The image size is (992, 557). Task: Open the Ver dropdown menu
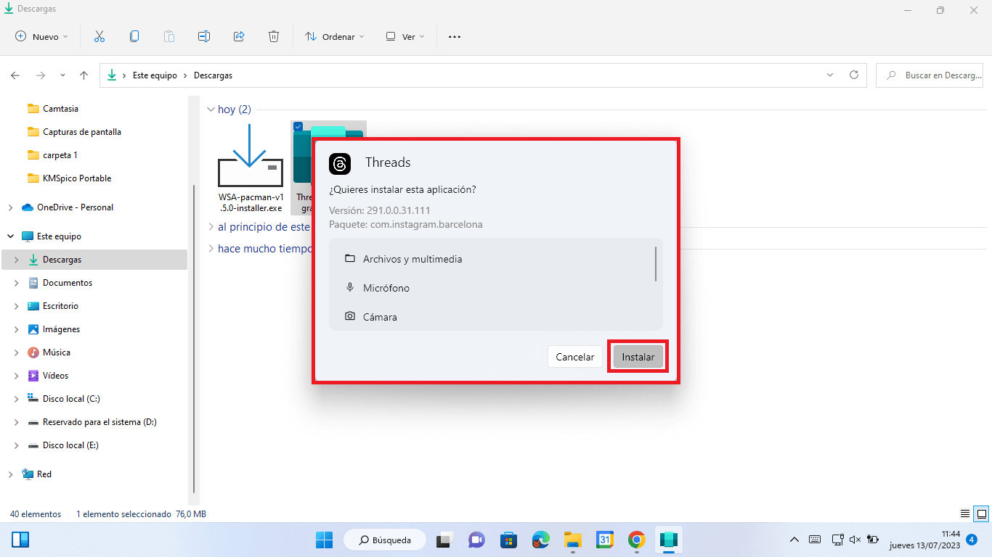(405, 36)
